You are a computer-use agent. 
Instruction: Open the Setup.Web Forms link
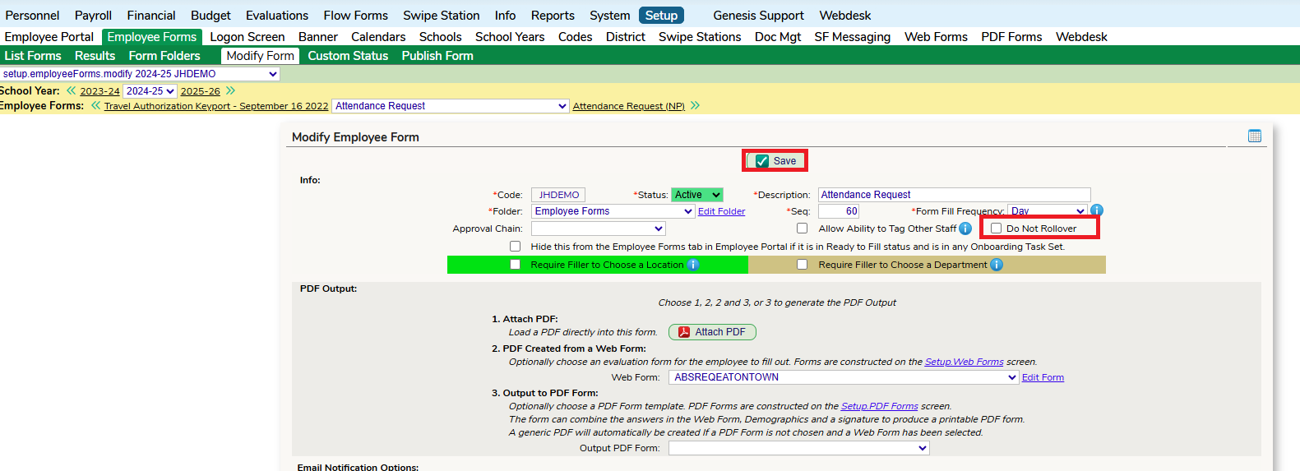(x=964, y=362)
